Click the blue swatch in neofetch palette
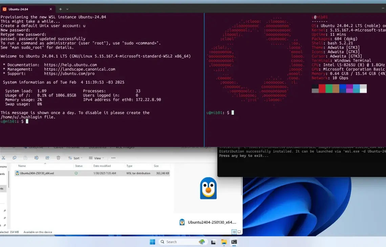 [343, 89]
